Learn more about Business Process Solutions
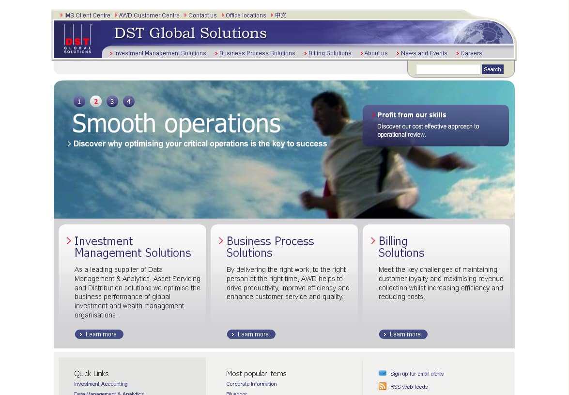This screenshot has height=395, width=569. (251, 334)
